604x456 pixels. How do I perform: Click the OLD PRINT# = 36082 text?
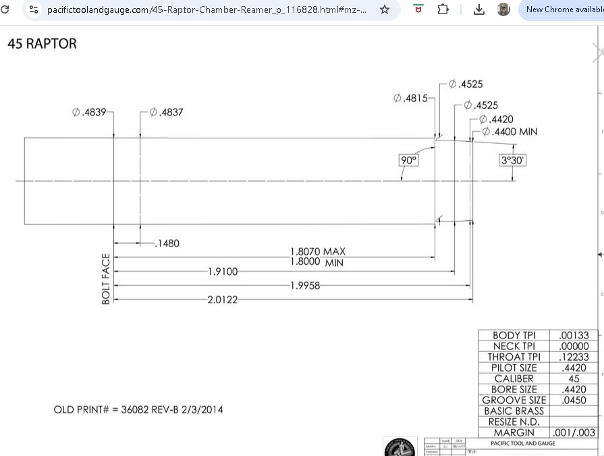138,410
